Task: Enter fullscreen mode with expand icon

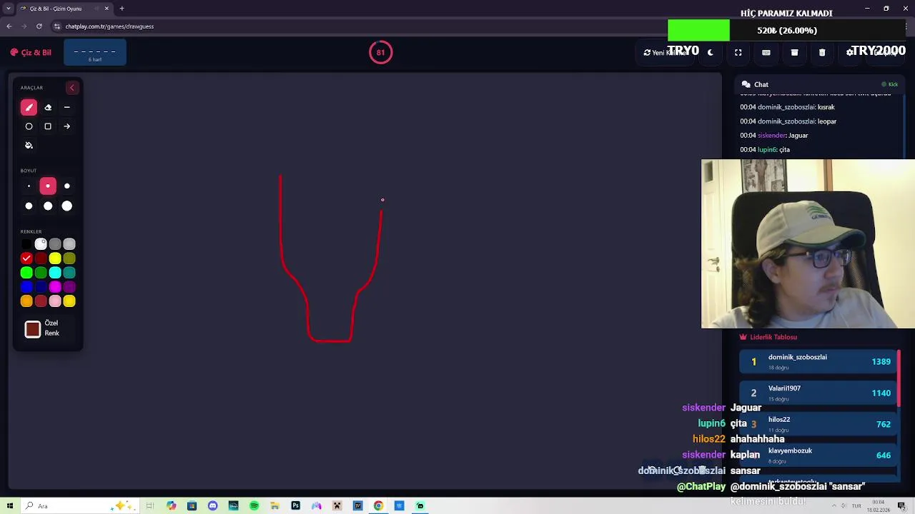Action: (738, 52)
